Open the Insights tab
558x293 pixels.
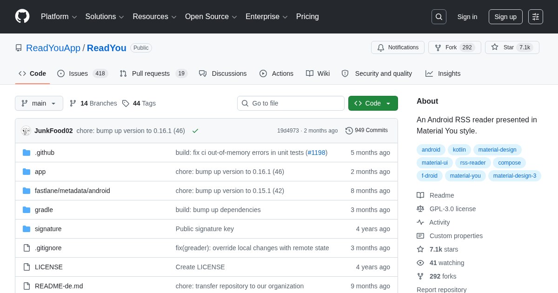(x=443, y=73)
